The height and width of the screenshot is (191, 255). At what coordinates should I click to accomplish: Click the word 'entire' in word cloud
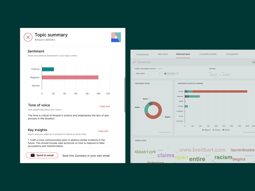point(197,159)
